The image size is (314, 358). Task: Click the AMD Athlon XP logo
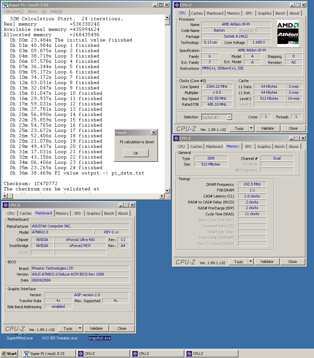(288, 34)
